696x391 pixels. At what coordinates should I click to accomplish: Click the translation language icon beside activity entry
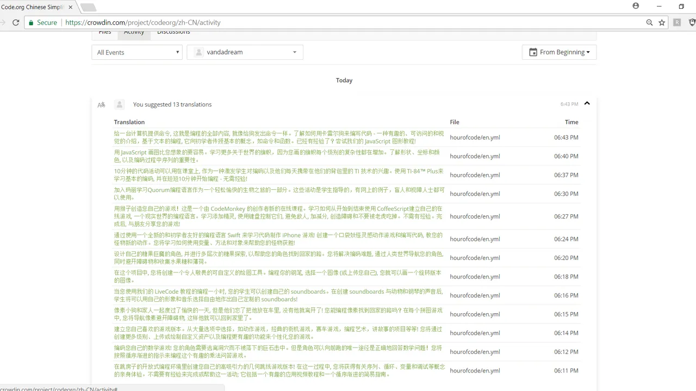(101, 104)
